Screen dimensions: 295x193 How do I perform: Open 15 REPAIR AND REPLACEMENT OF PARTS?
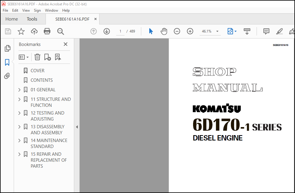(x=49, y=160)
